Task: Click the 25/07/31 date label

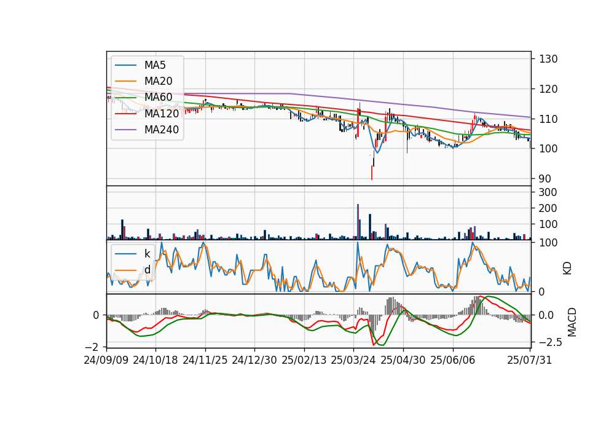Action: (x=529, y=360)
